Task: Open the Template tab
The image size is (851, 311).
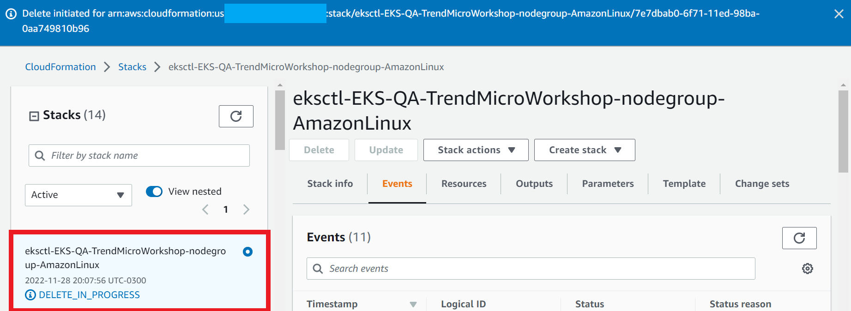Action: point(684,184)
